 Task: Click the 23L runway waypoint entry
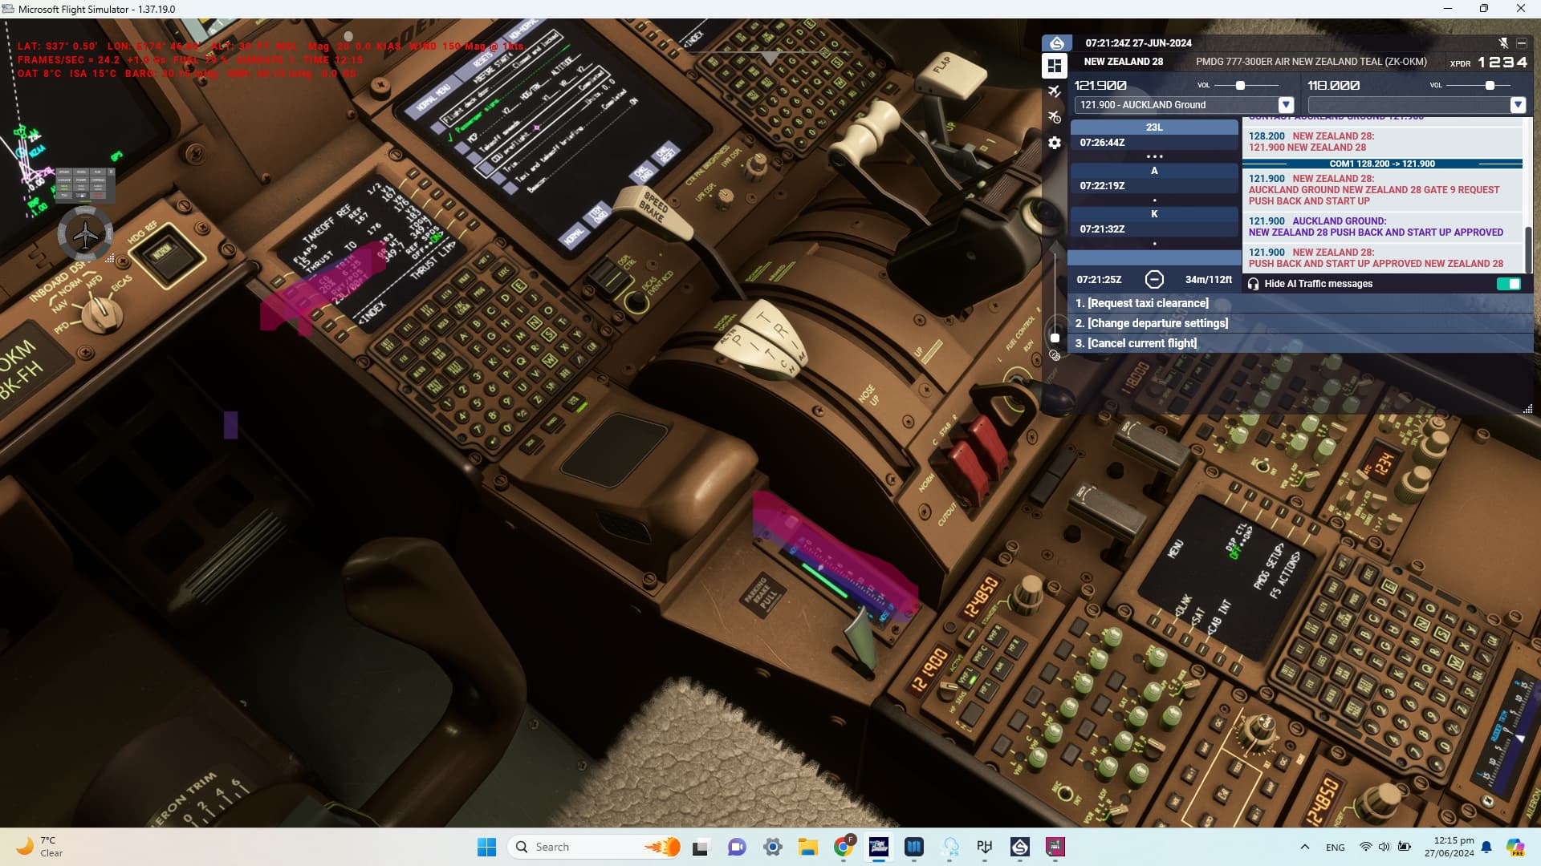coord(1153,127)
